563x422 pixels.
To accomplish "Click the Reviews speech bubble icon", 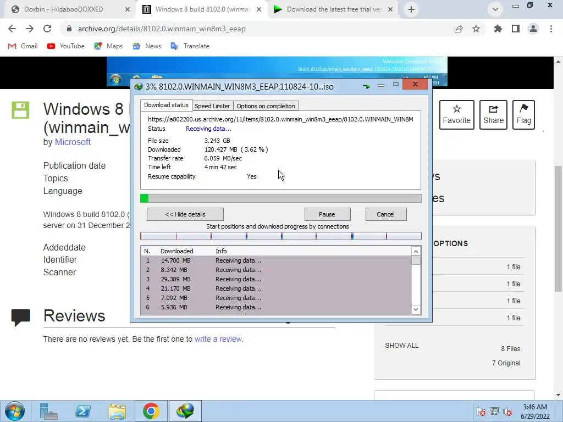I will click(x=20, y=317).
